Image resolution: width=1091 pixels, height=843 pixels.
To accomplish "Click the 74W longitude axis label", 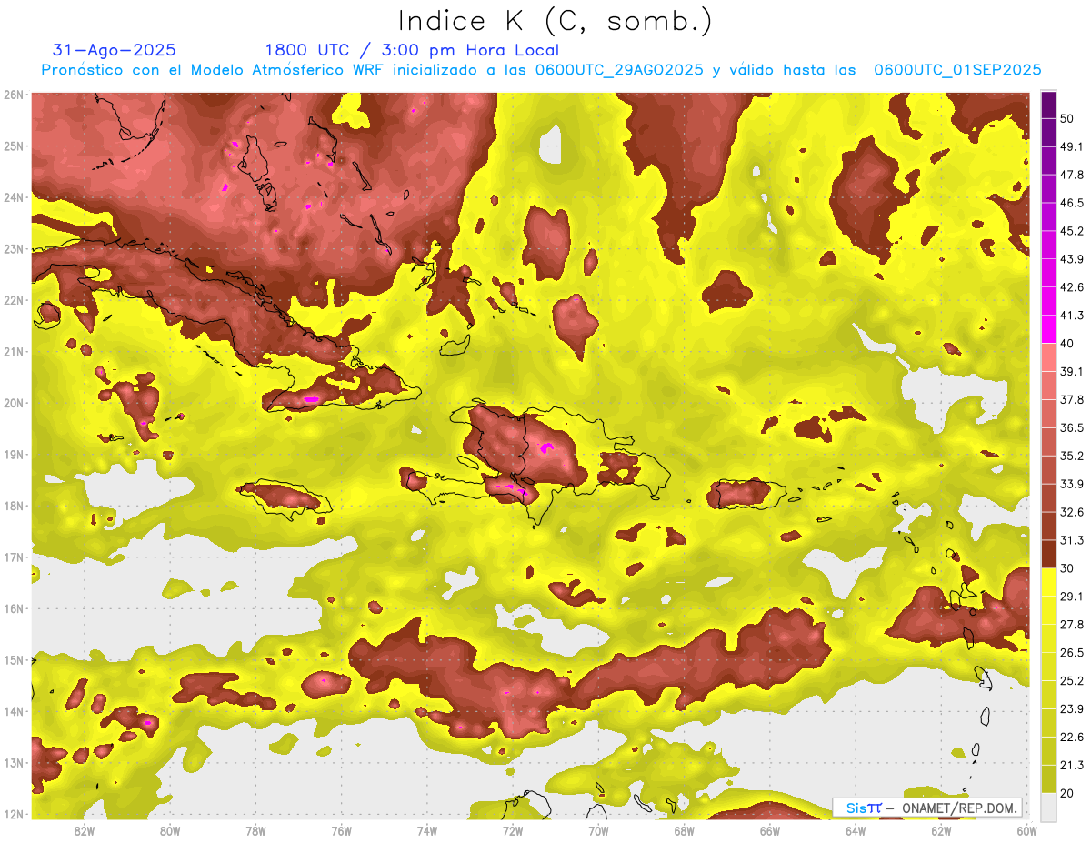I will tap(427, 830).
